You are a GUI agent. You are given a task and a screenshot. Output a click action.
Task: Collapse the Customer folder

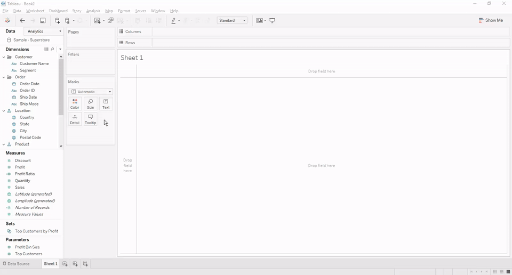point(4,57)
